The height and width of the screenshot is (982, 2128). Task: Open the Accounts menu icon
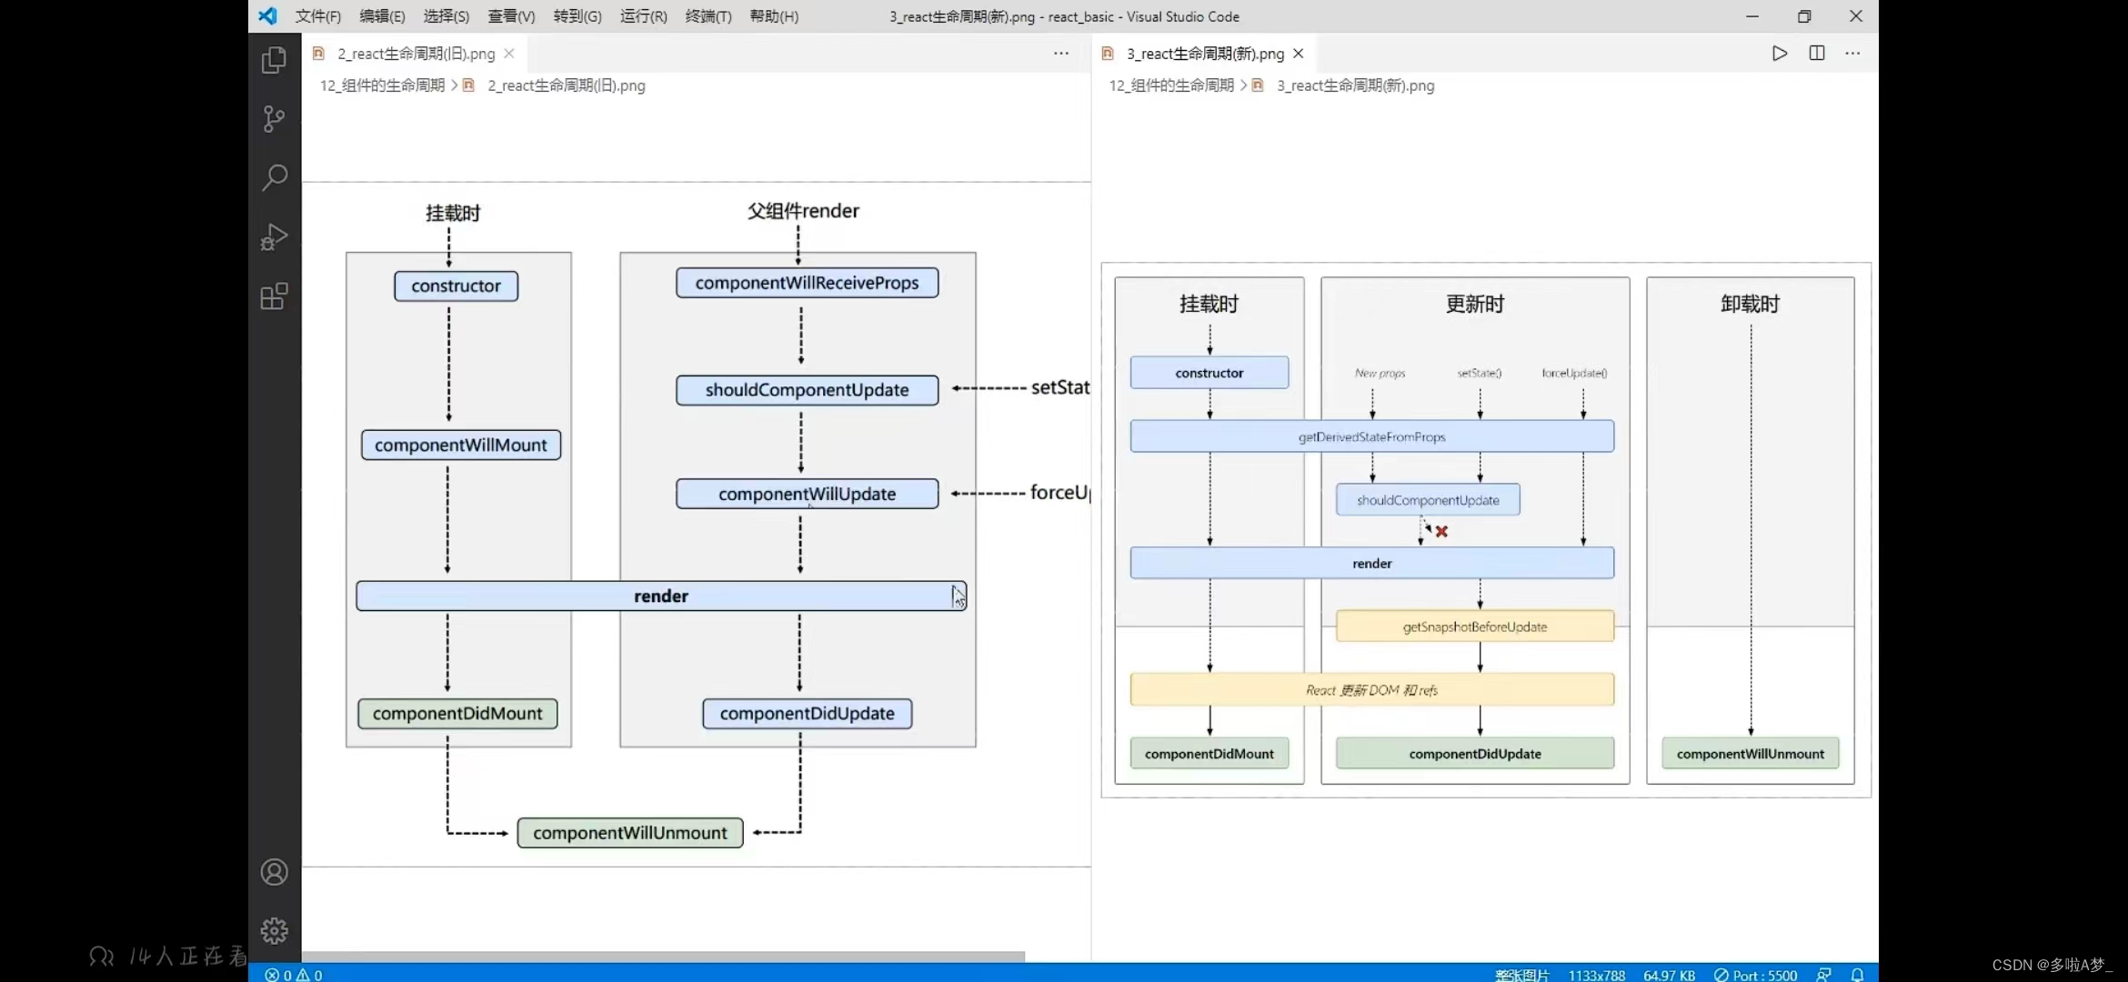tap(274, 873)
